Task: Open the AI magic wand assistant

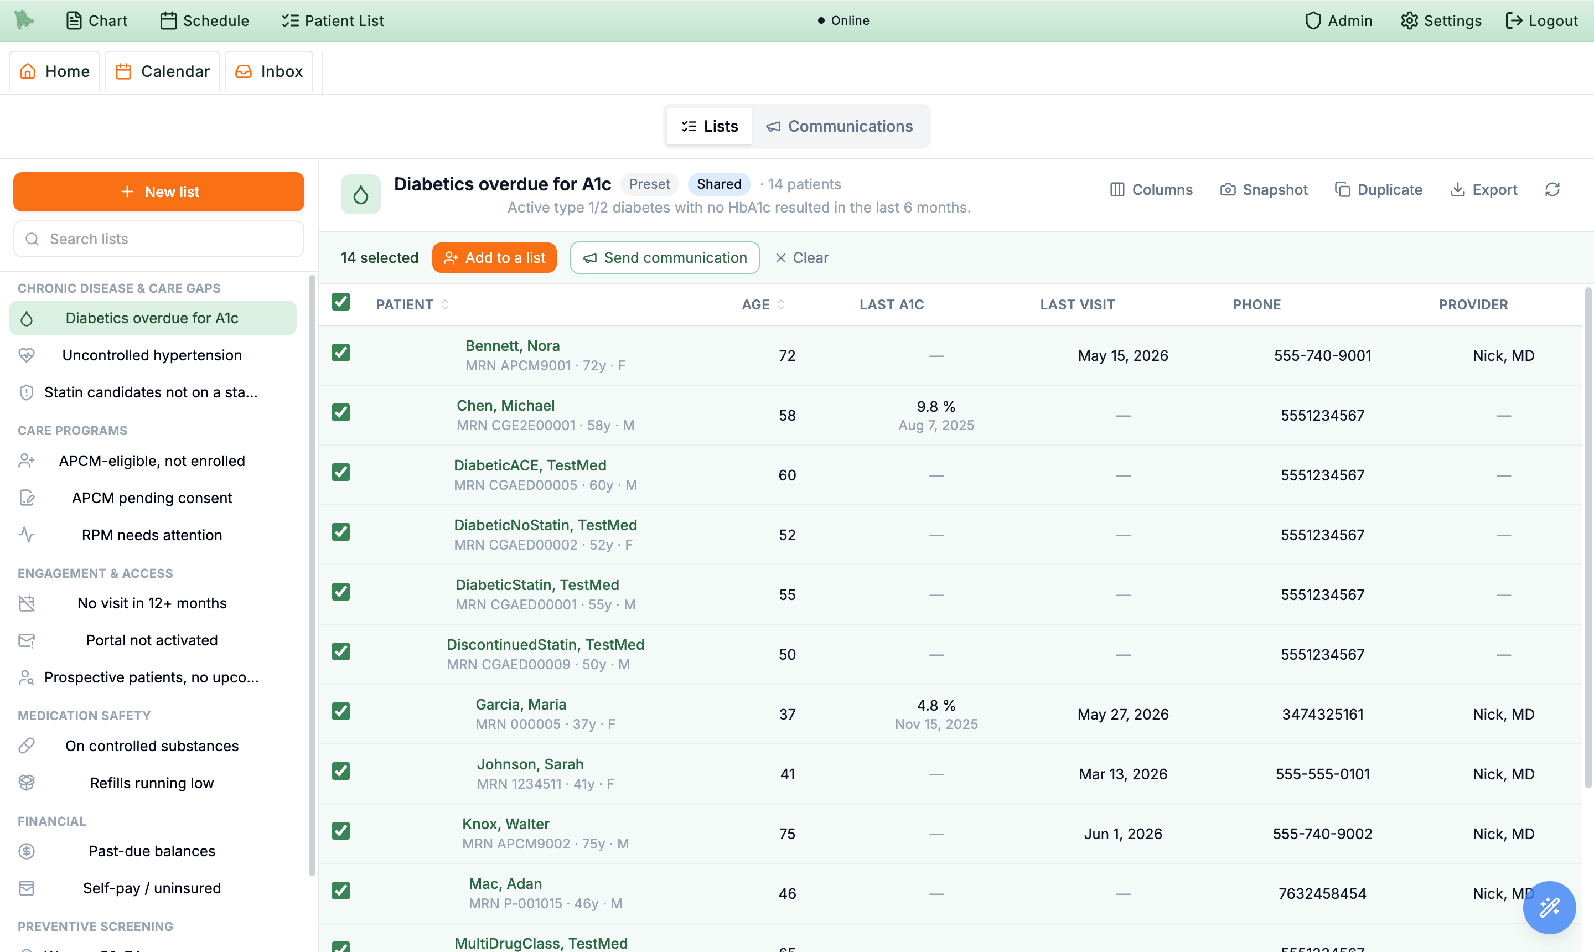Action: (1549, 907)
